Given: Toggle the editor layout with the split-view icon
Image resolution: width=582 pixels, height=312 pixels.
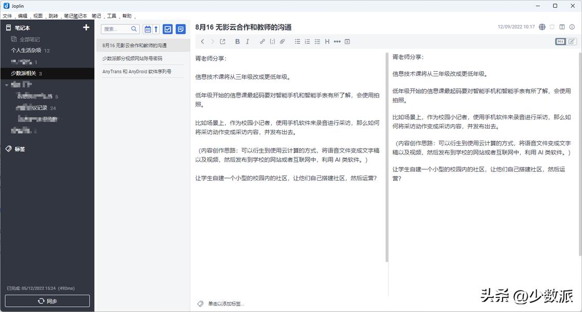Looking at the screenshot, I should [562, 26].
